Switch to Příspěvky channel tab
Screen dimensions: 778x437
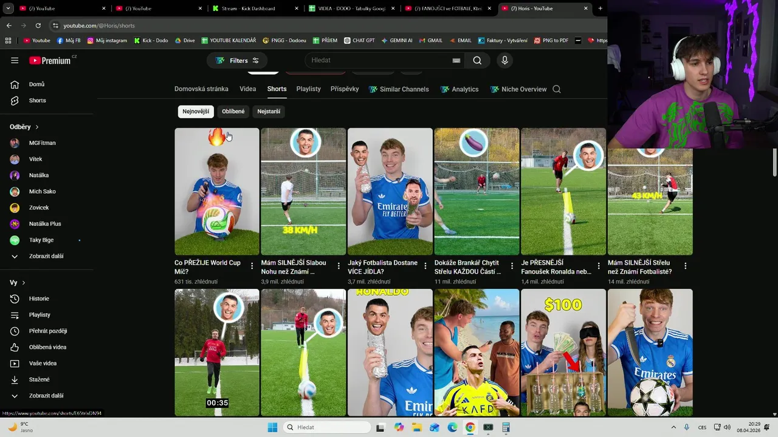point(345,89)
